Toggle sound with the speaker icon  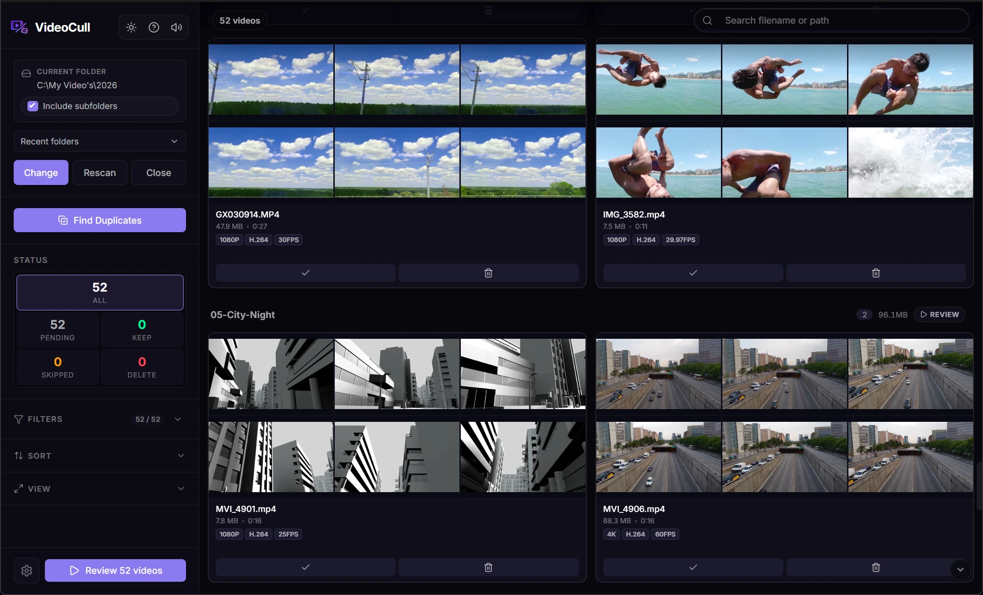177,27
